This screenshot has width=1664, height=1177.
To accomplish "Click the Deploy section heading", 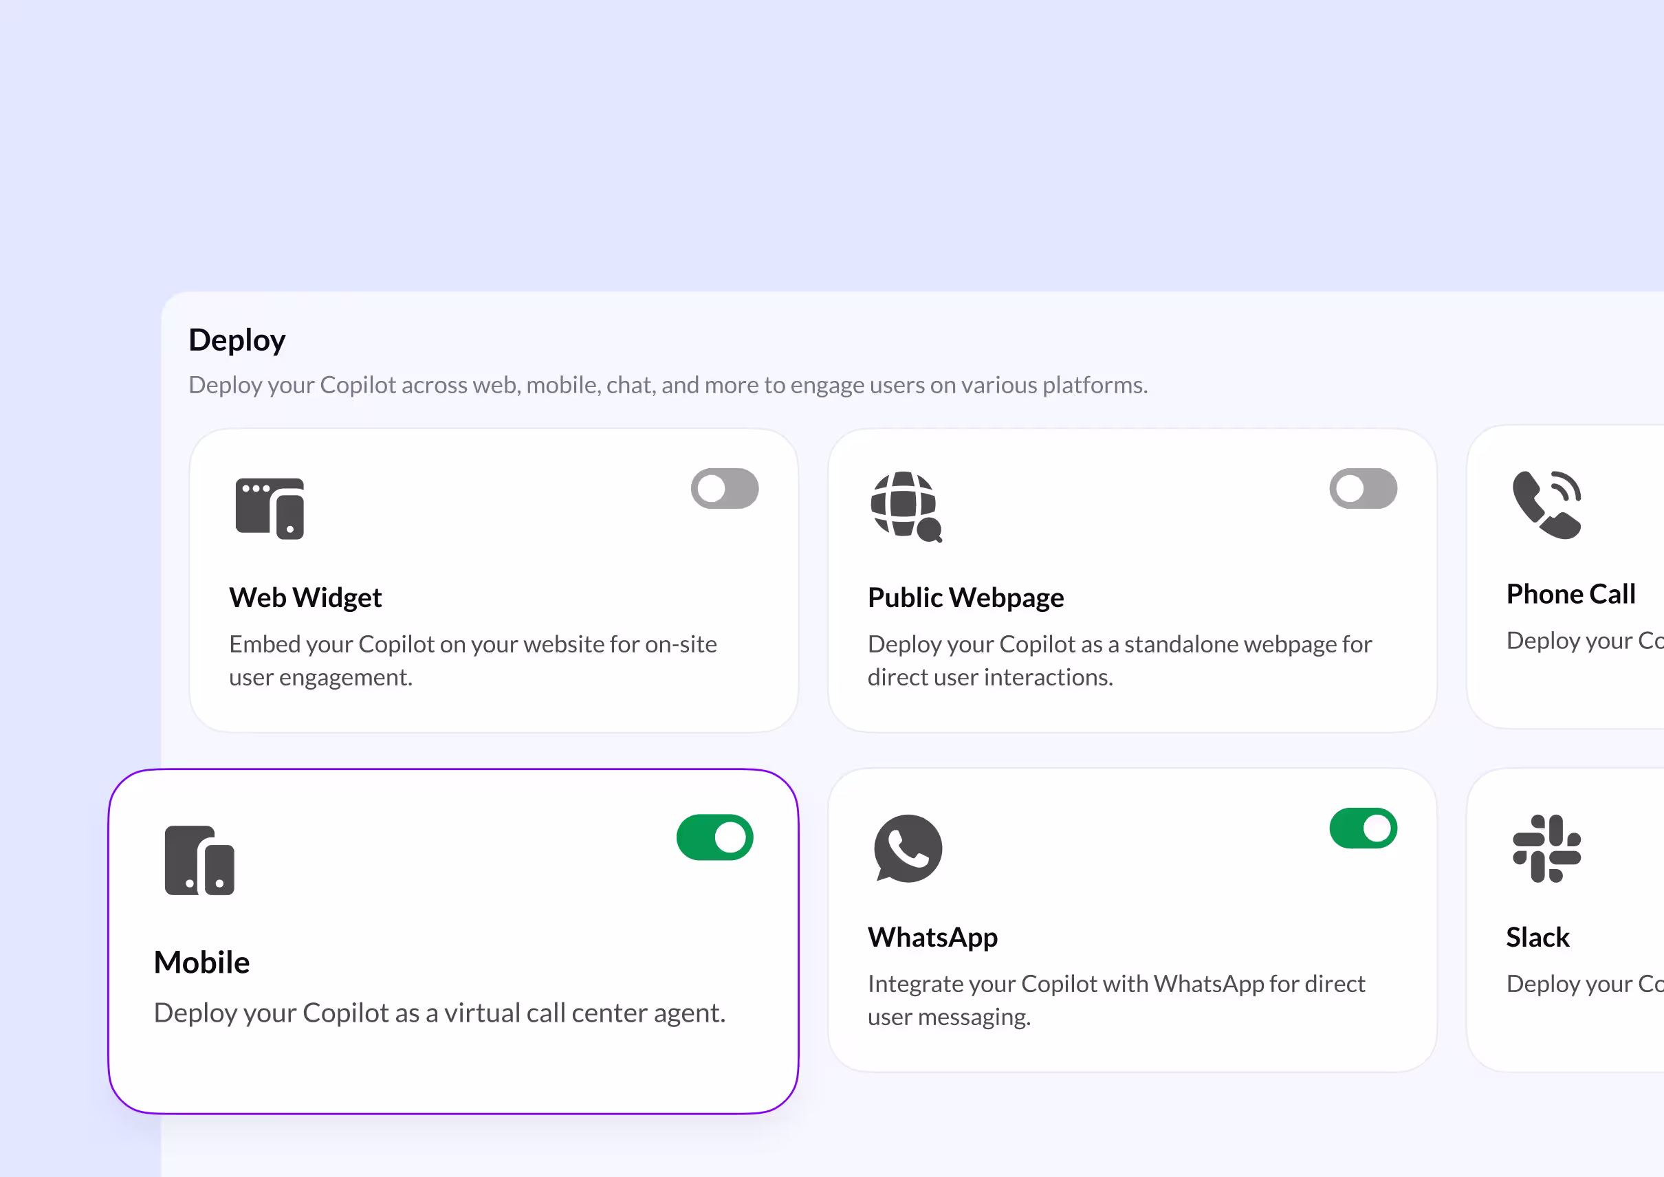I will tap(237, 340).
